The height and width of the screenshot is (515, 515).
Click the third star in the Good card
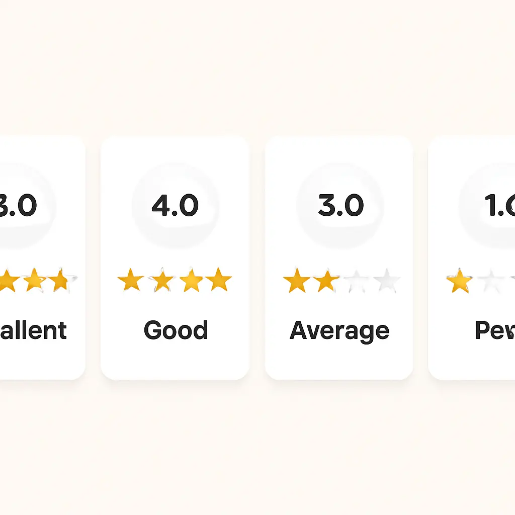coord(191,280)
